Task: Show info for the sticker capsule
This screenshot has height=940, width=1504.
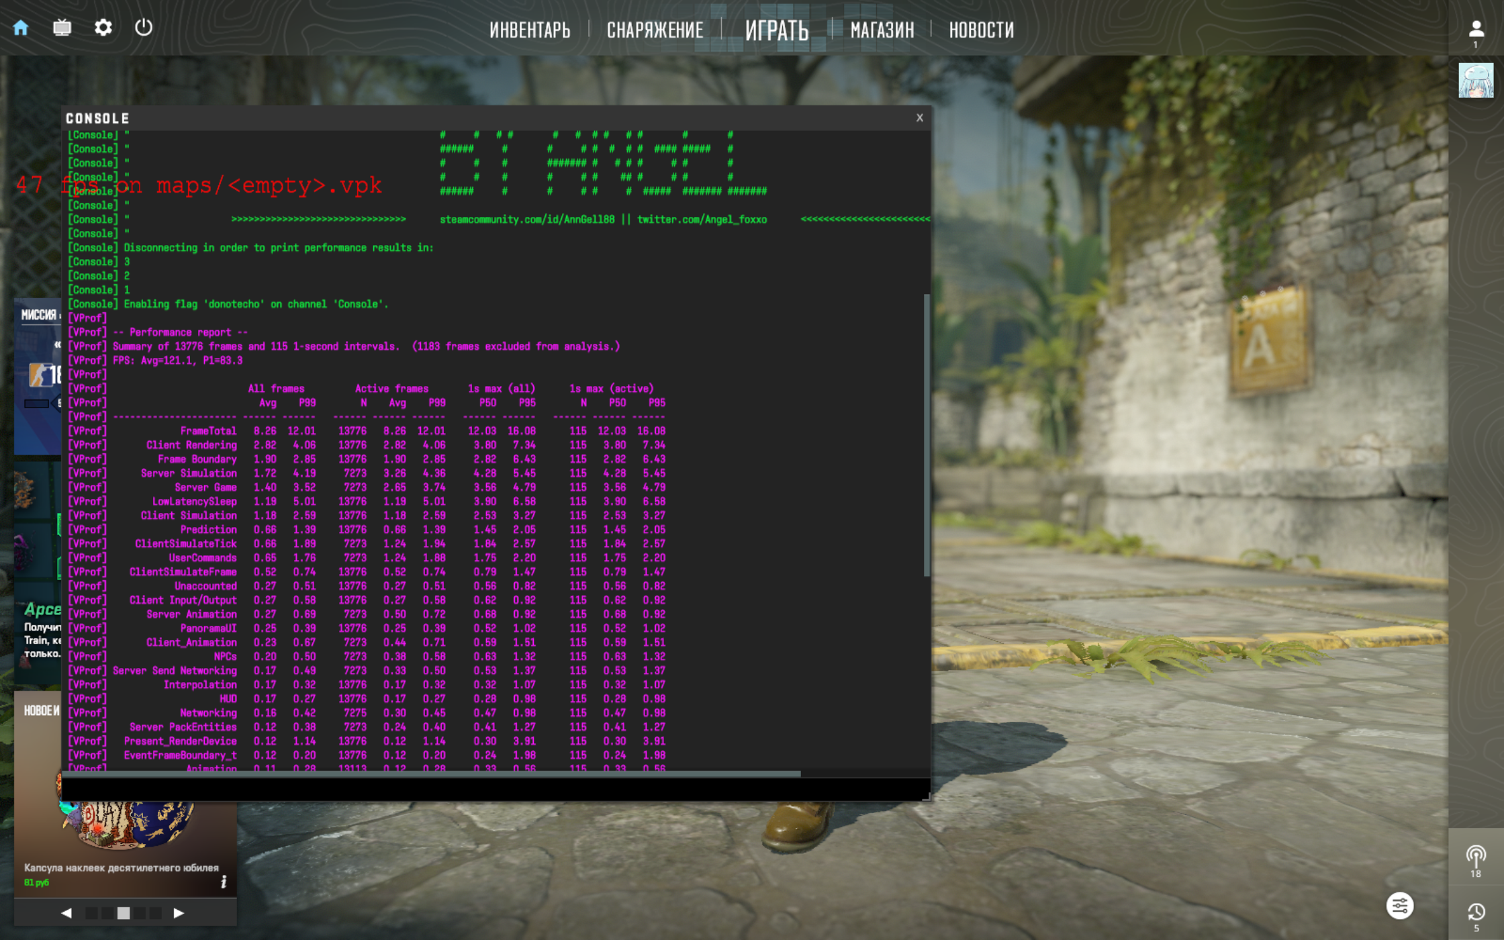Action: pos(224,882)
